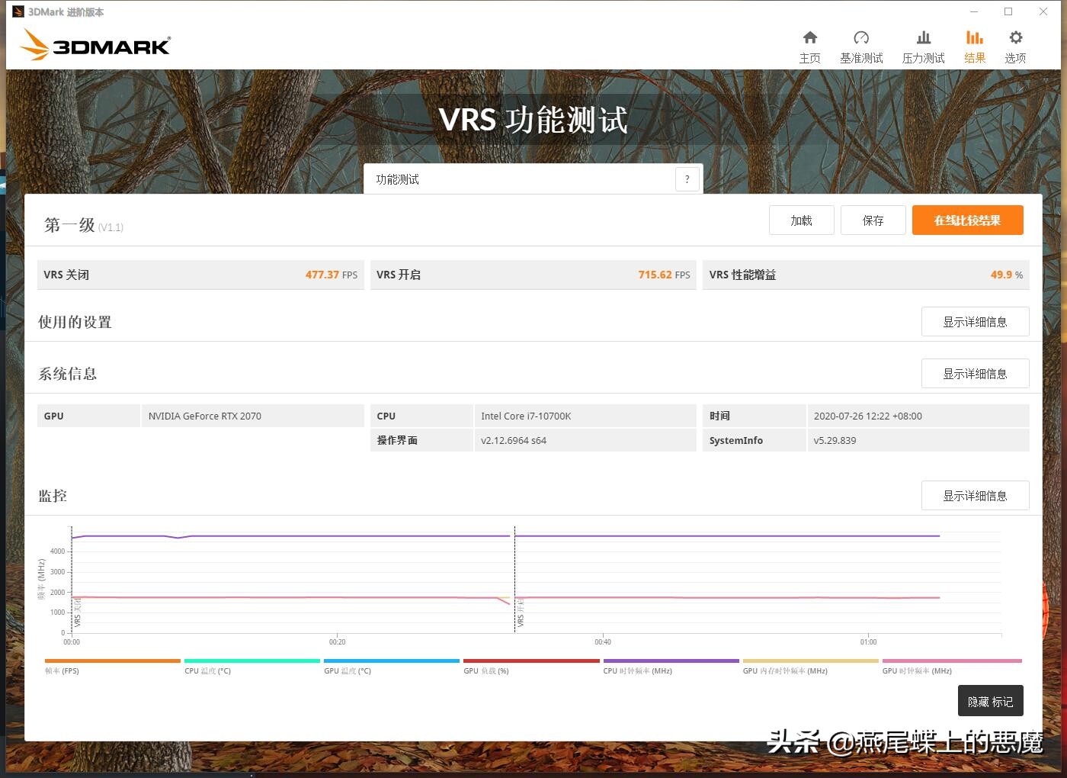
Task: Click the GPU 时钟频率 pink legend color bar
Action: point(951,661)
